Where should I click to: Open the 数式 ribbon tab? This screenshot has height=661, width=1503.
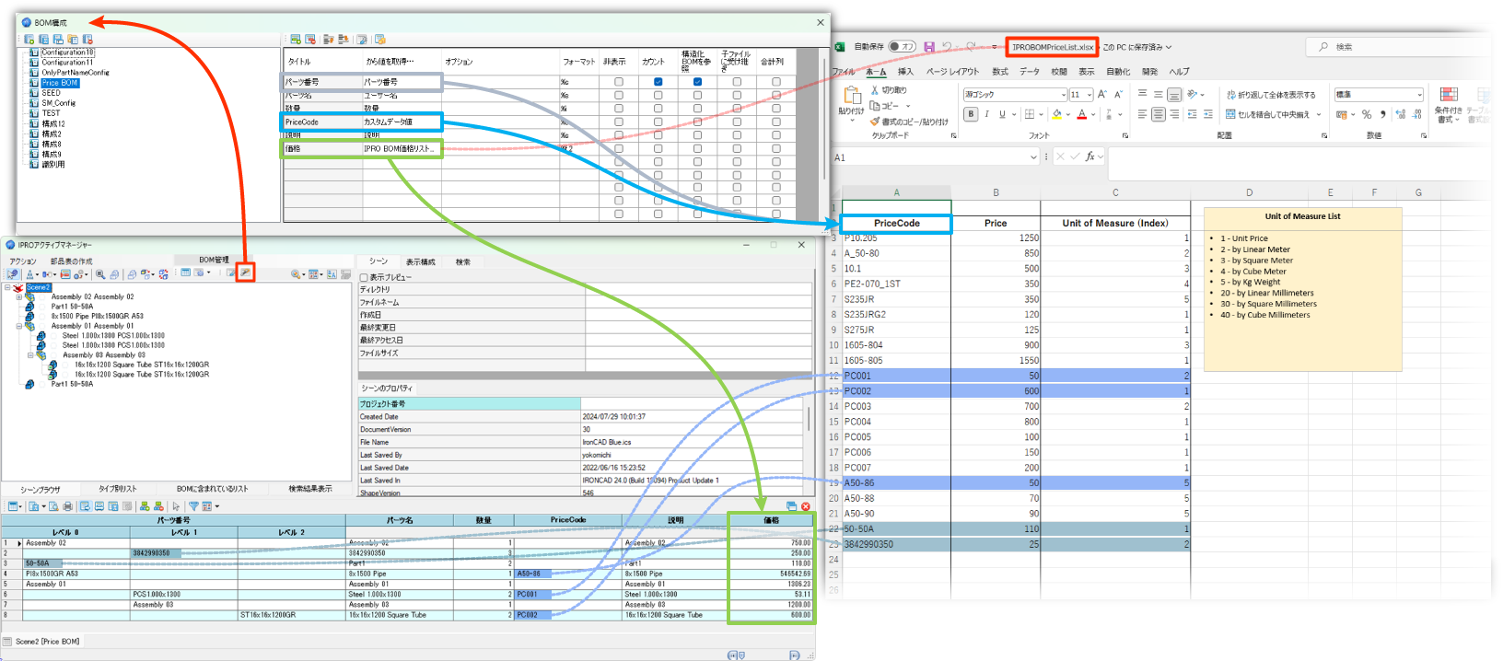(999, 71)
